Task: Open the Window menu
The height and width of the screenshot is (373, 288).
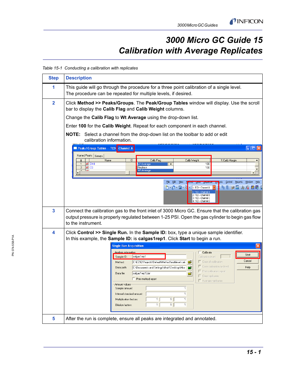Action: 249,182
